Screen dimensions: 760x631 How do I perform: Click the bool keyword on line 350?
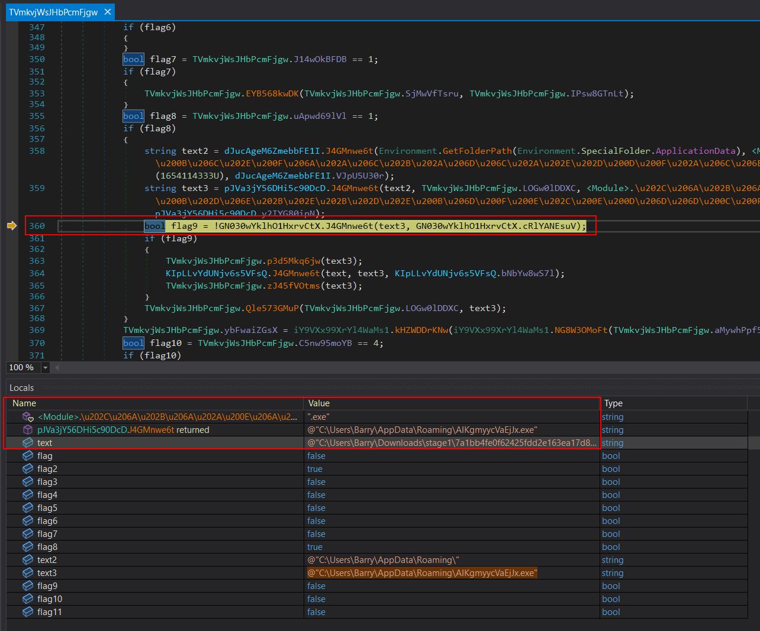[x=133, y=59]
